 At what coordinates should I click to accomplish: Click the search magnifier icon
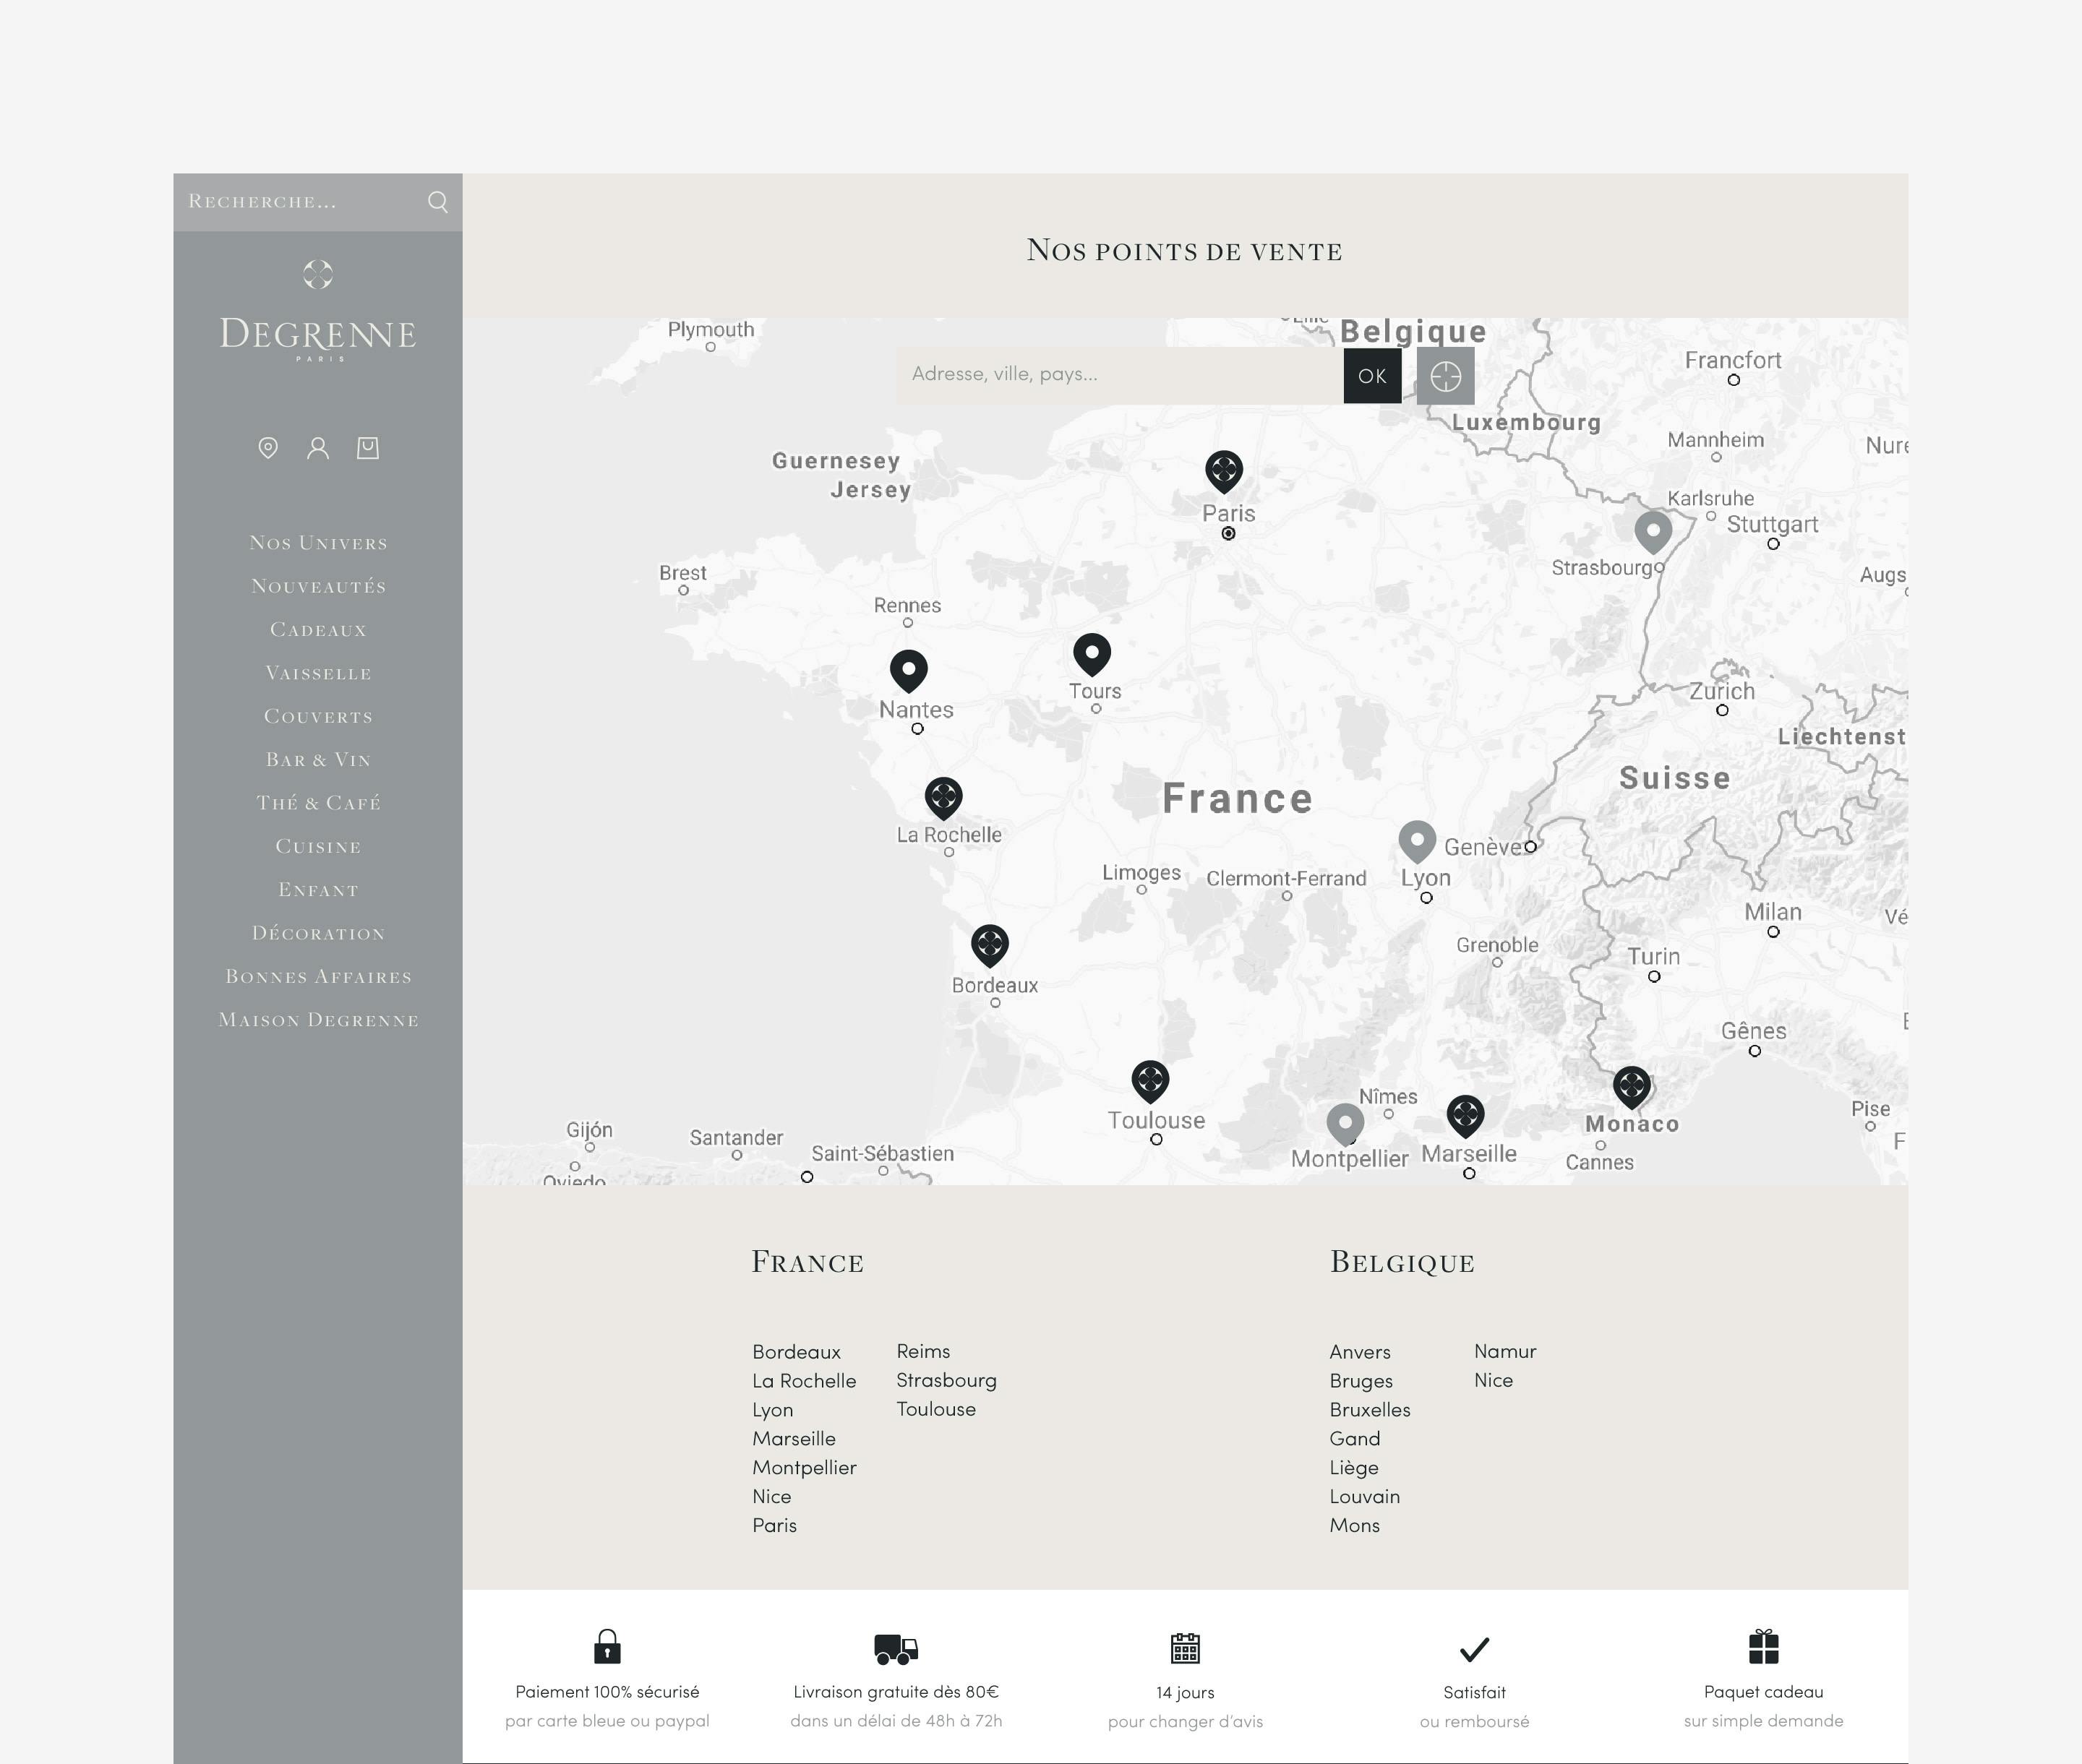coord(437,202)
